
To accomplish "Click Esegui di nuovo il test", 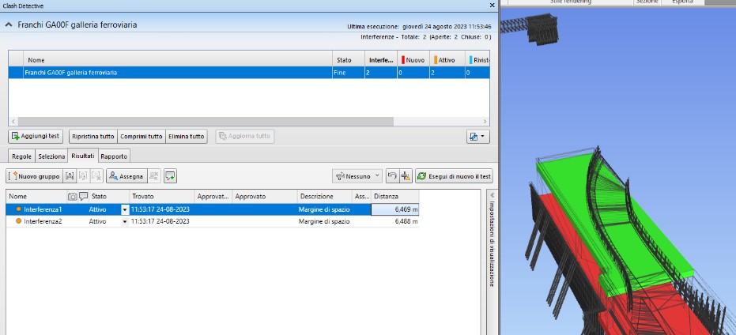I will pyautogui.click(x=455, y=176).
